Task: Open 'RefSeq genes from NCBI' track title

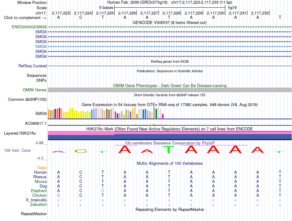Action: tap(170, 61)
